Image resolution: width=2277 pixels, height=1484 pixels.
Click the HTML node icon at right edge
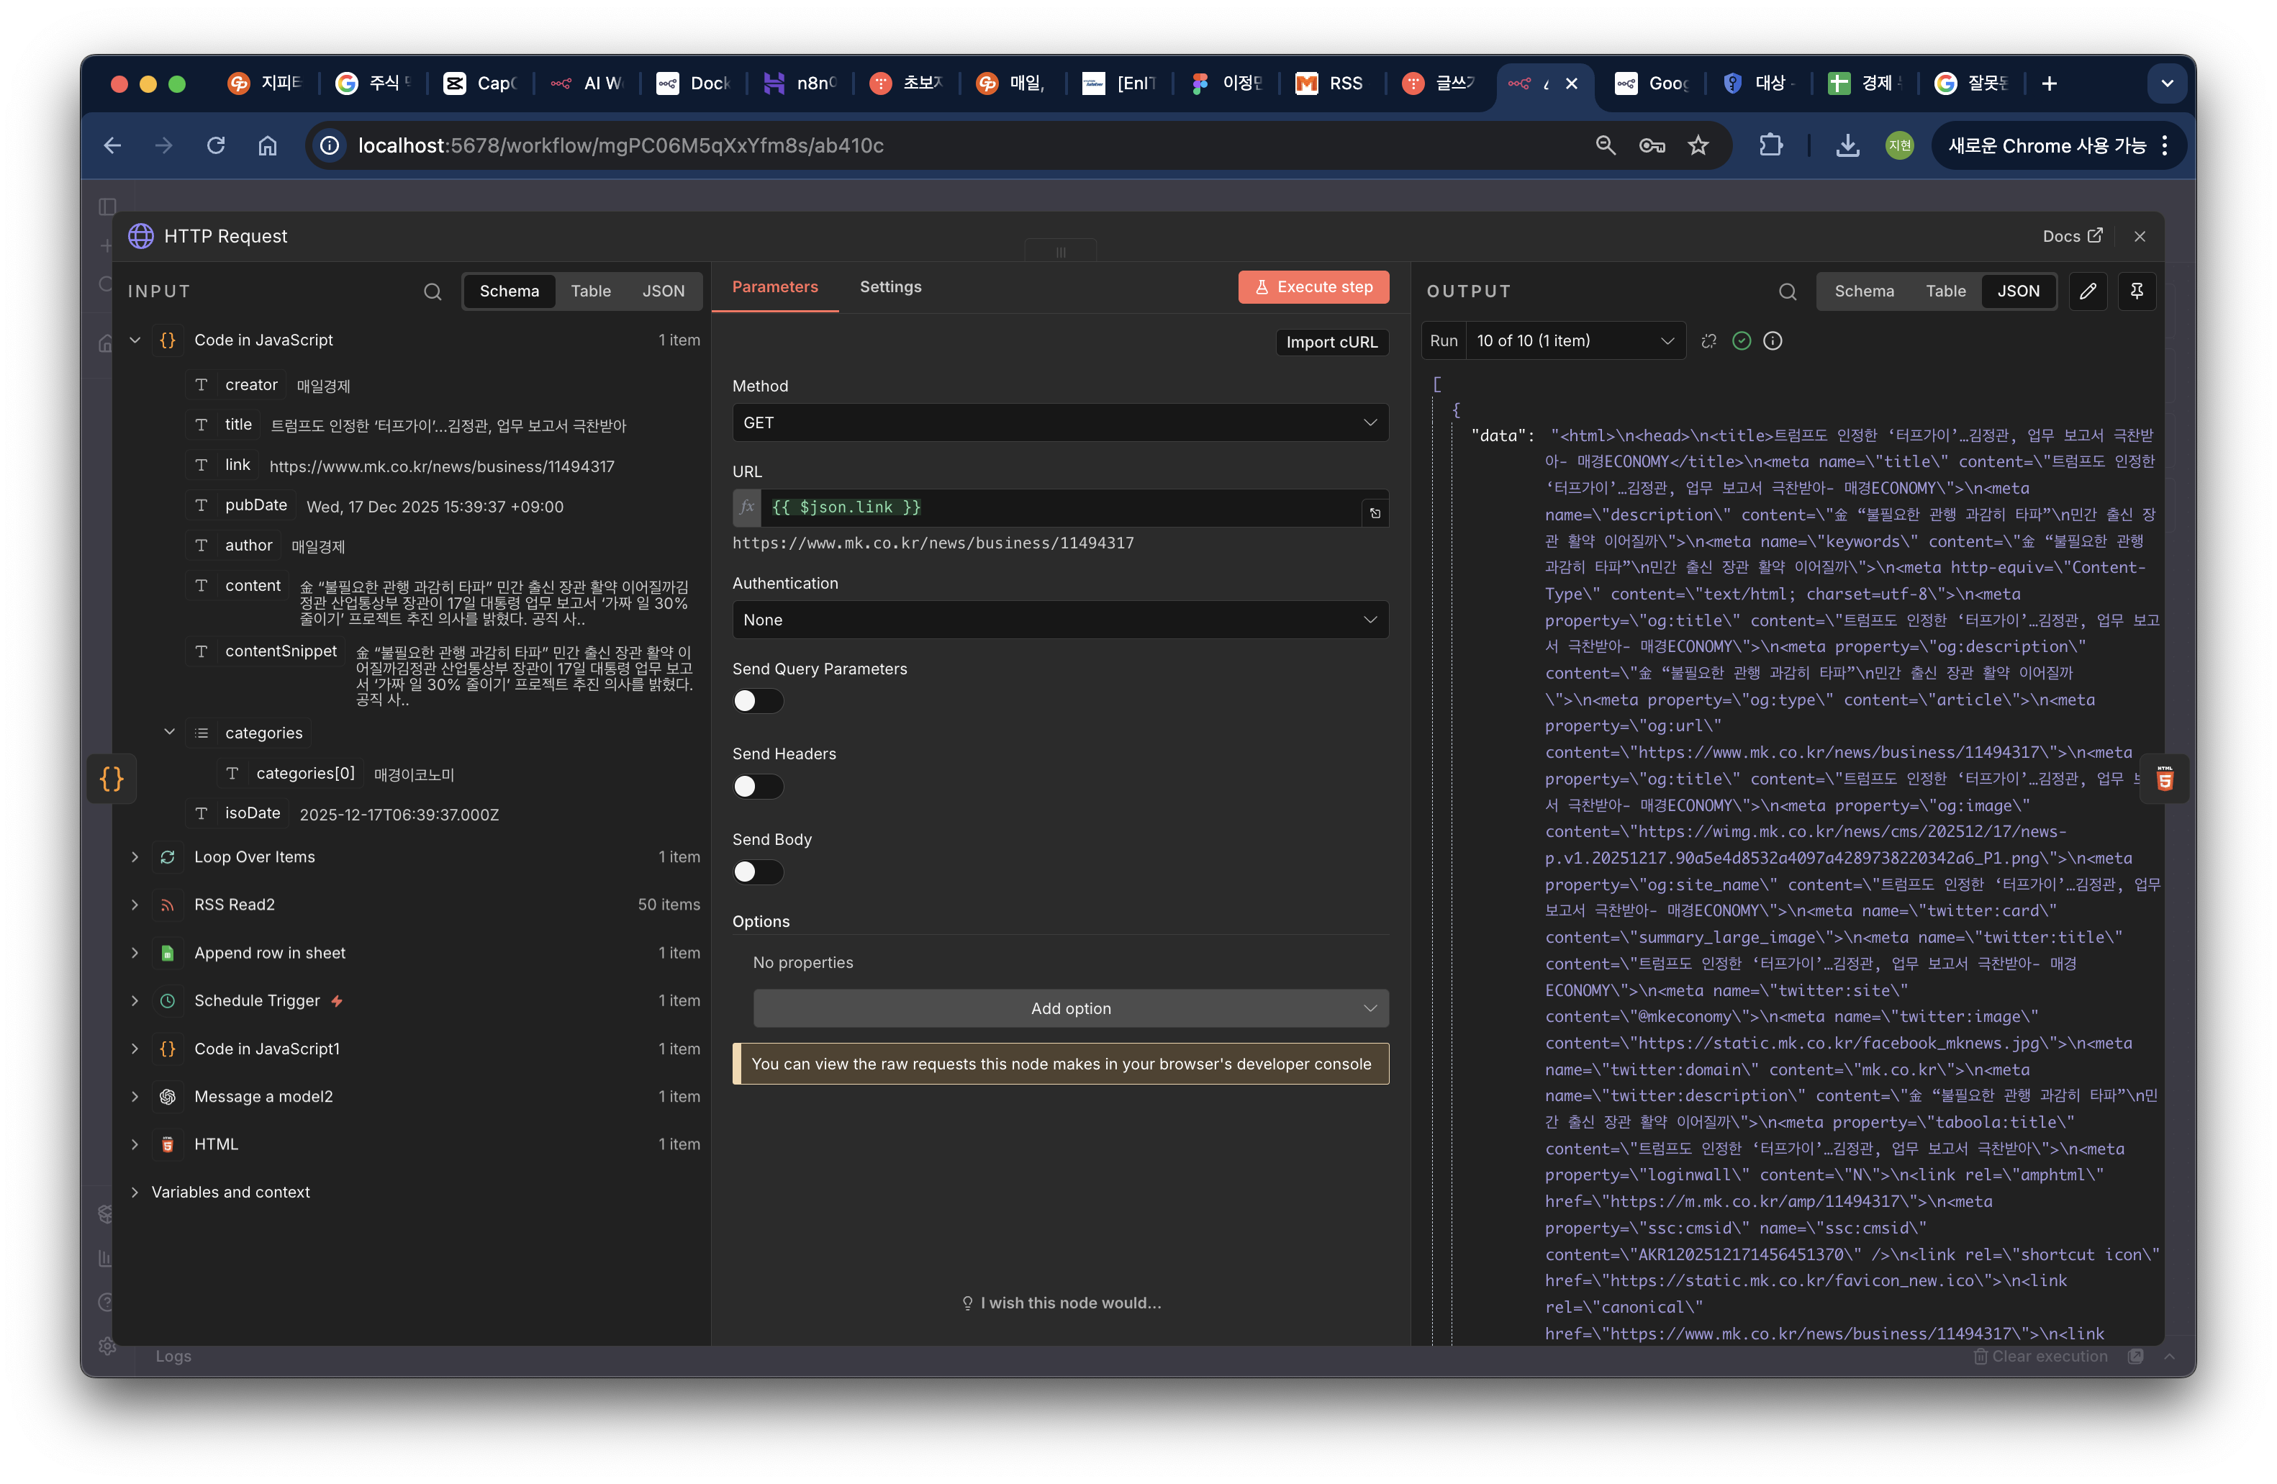2164,779
